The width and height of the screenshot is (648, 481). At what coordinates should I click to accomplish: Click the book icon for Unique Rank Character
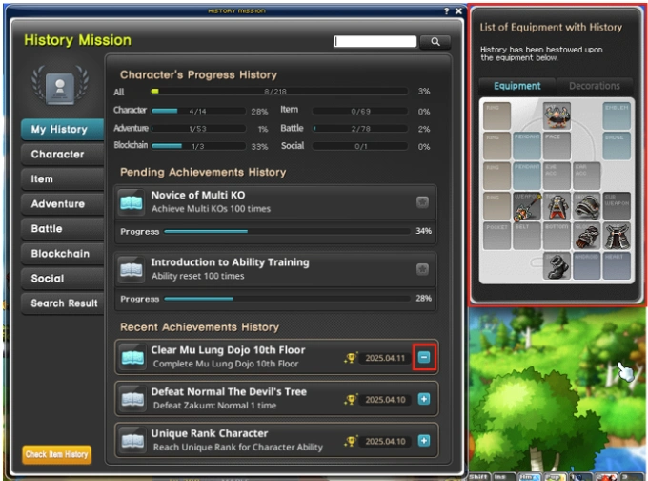coord(132,440)
